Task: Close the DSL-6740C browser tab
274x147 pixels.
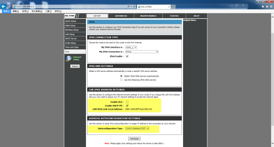Action: tap(169, 7)
